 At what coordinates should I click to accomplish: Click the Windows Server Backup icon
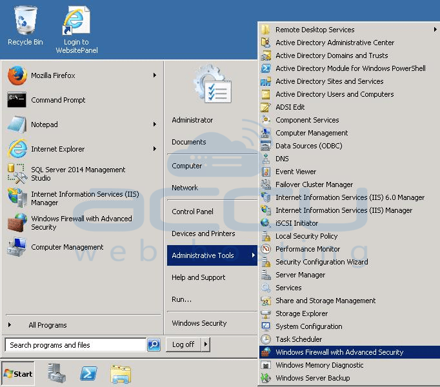pyautogui.click(x=266, y=379)
